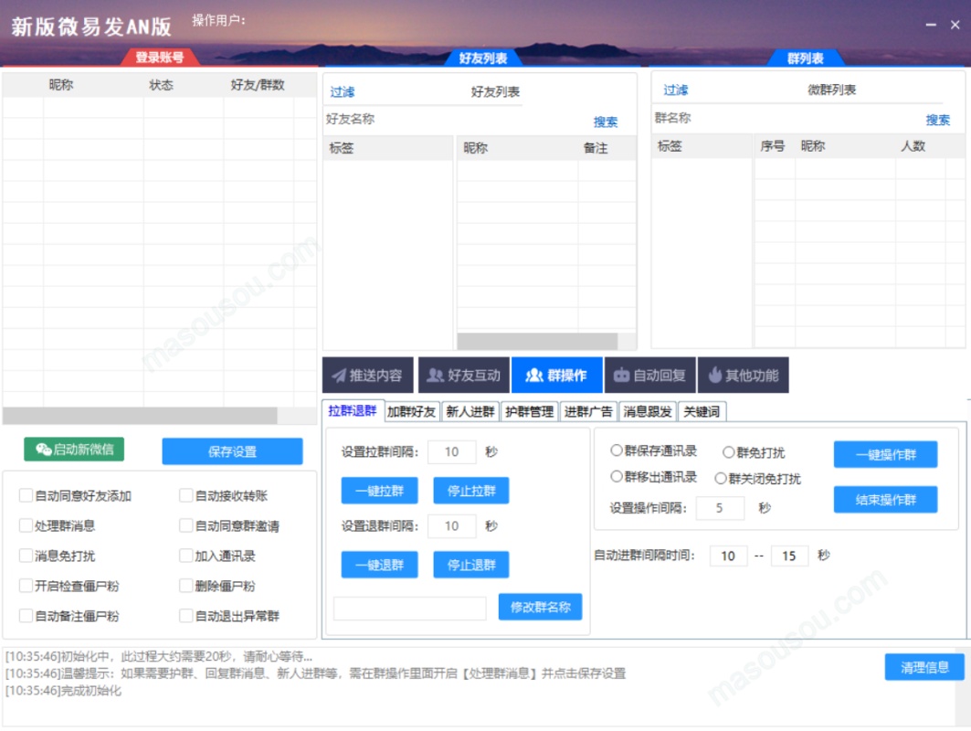Switch to the 新人进群 sub-tab
The image size is (971, 731).
(x=470, y=411)
